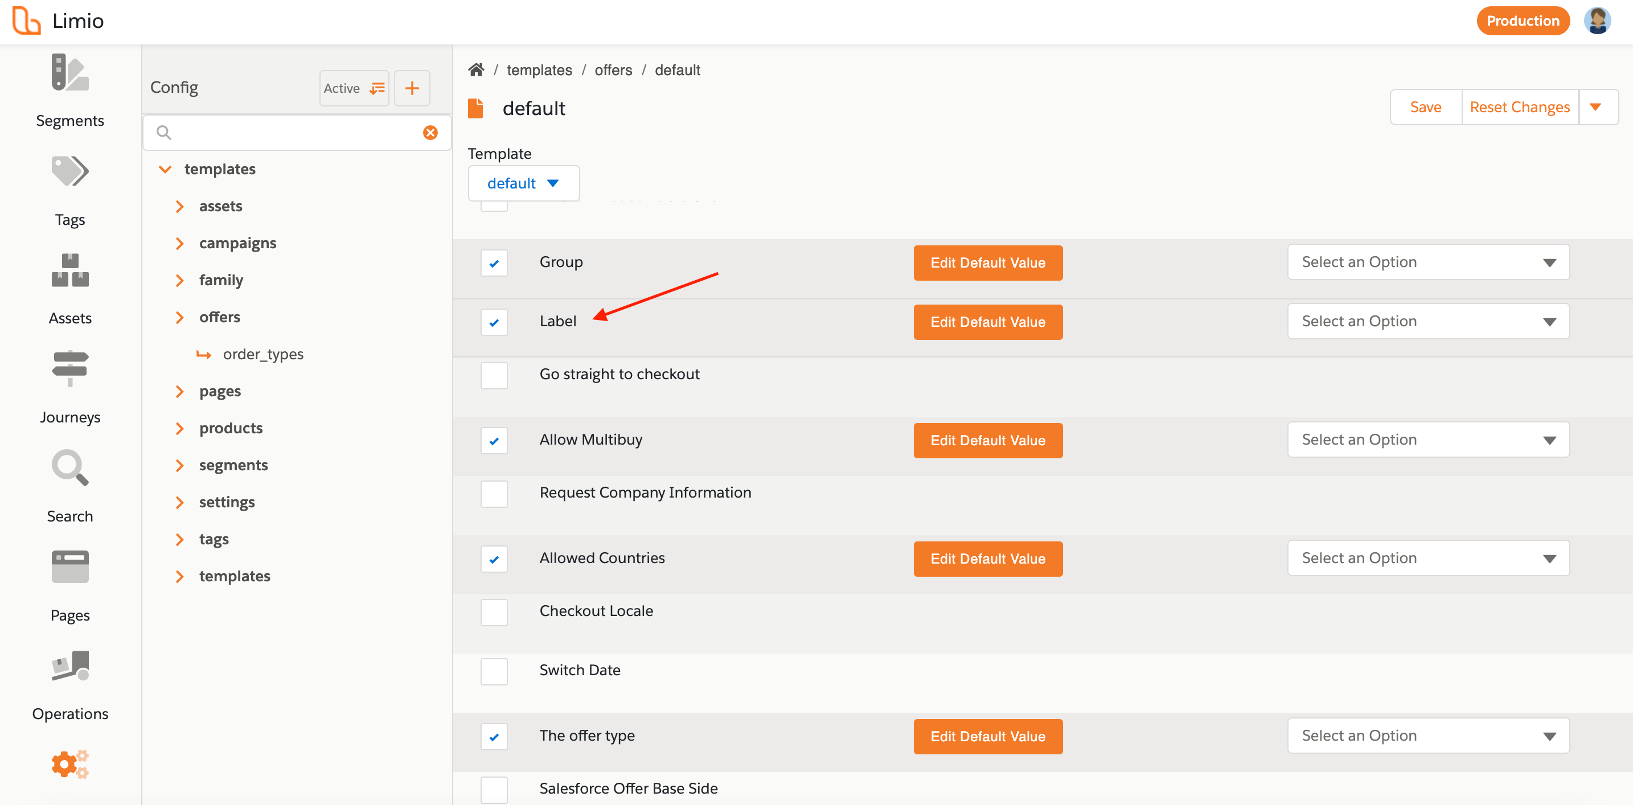Screen dimensions: 1633x805
Task: Edit Default Value for Label
Action: point(988,322)
